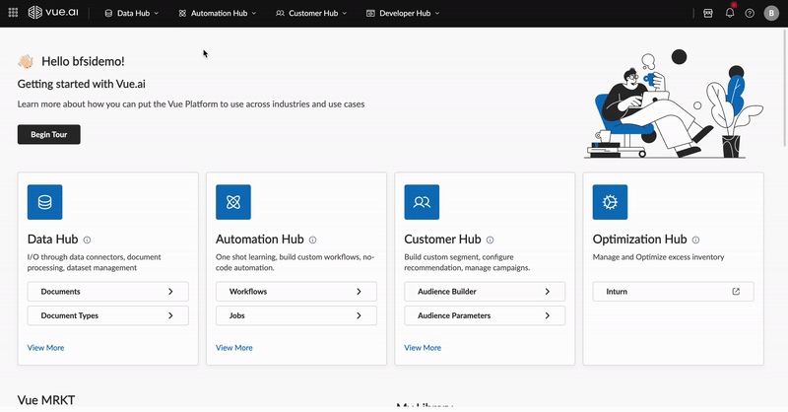The image size is (788, 412).
Task: Open the notifications bell
Action: [730, 14]
